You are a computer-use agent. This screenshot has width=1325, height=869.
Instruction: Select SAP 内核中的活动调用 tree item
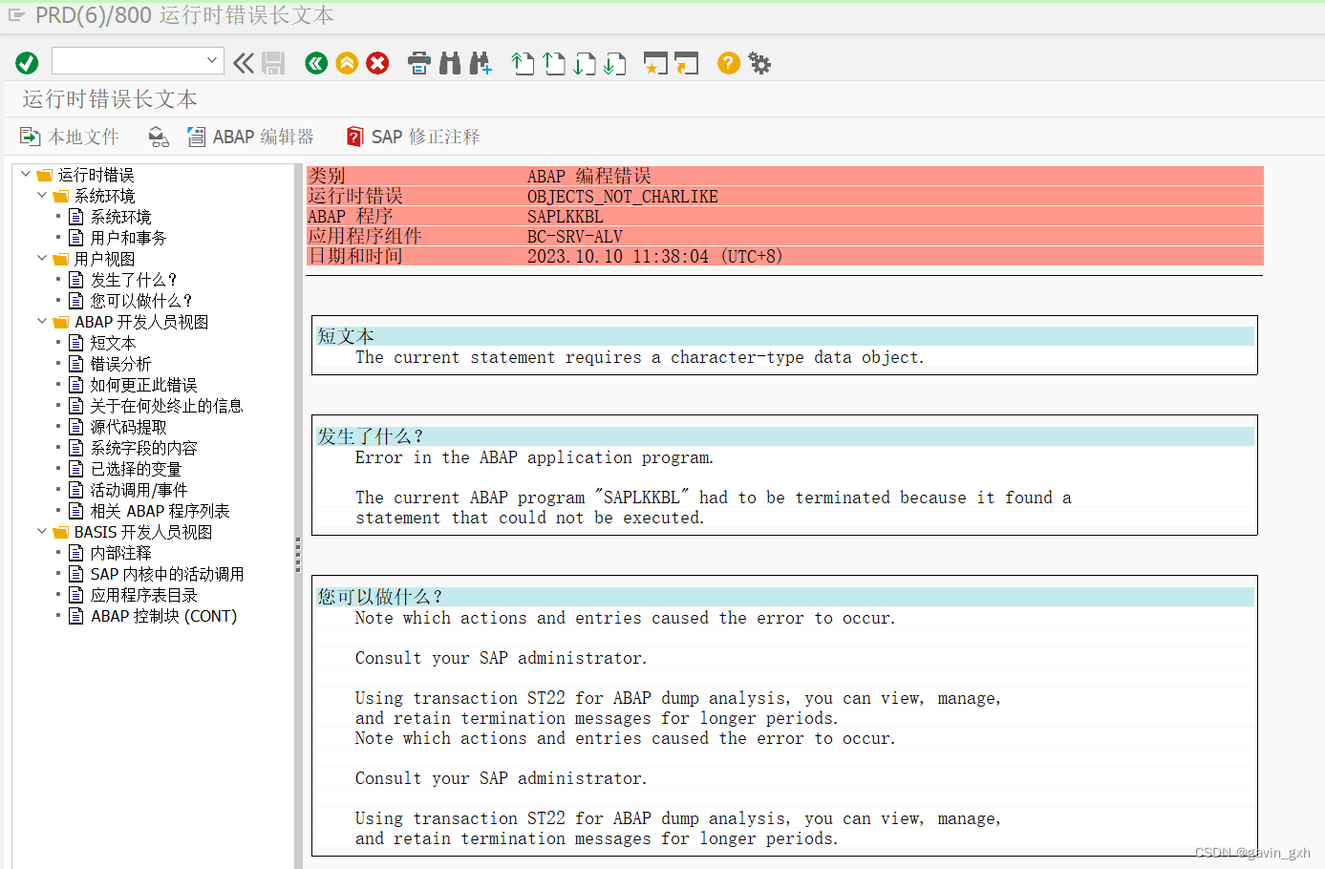167,574
